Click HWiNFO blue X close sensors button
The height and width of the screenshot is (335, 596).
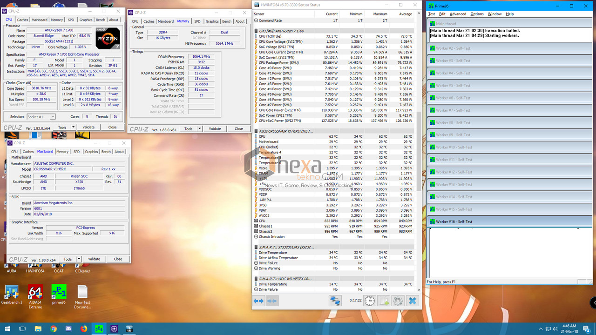pos(413,301)
